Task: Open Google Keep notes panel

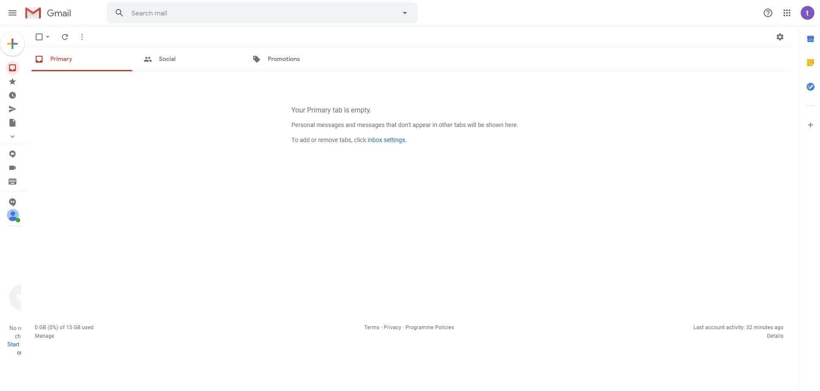Action: click(x=811, y=62)
